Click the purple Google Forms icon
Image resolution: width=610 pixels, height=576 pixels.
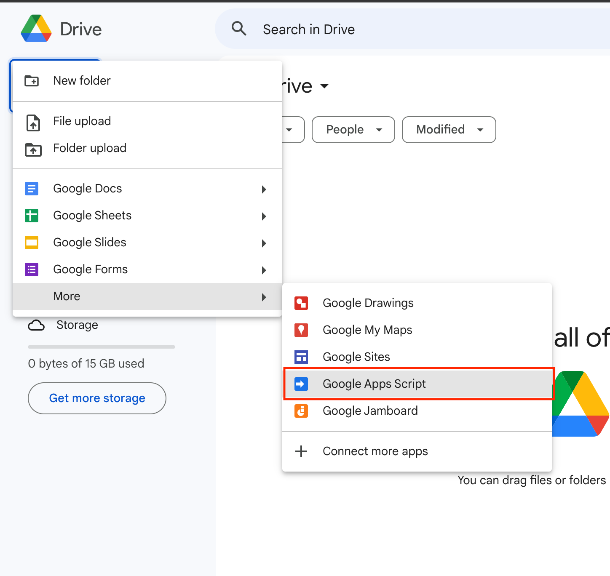32,269
